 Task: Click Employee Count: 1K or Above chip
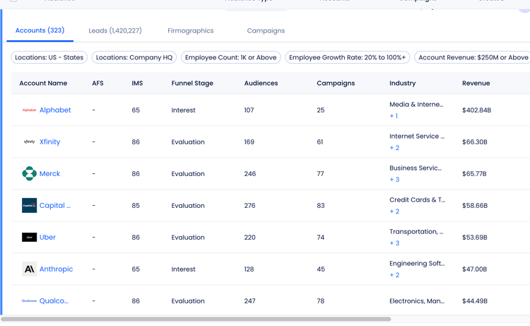click(231, 57)
